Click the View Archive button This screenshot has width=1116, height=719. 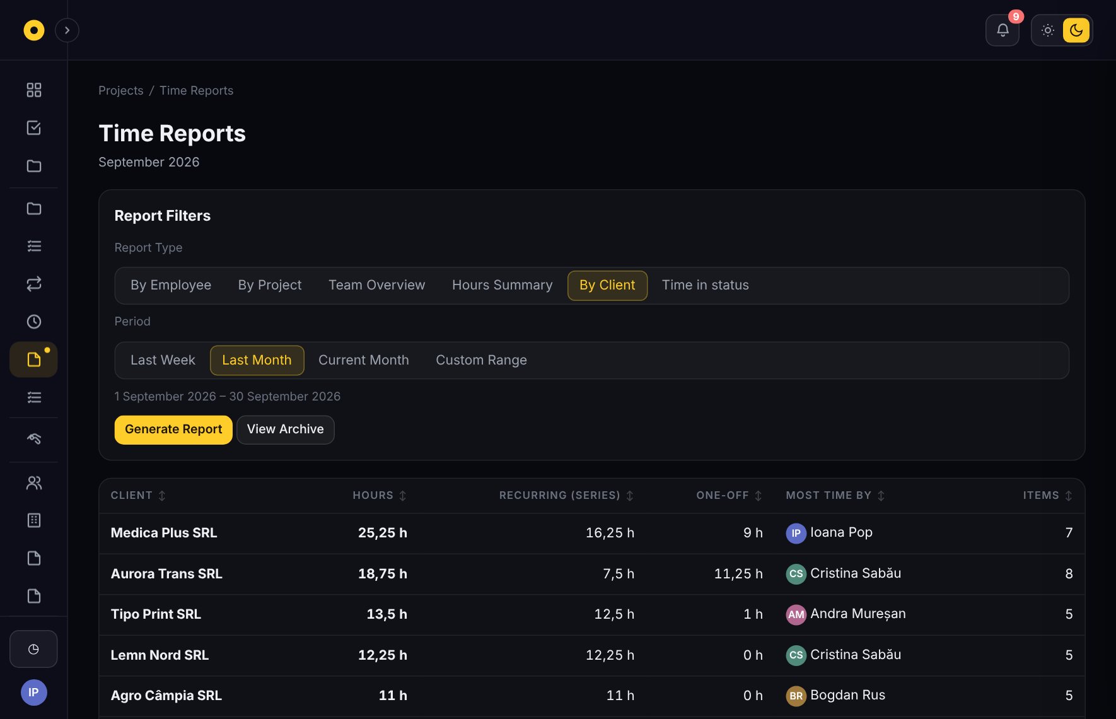pos(286,430)
